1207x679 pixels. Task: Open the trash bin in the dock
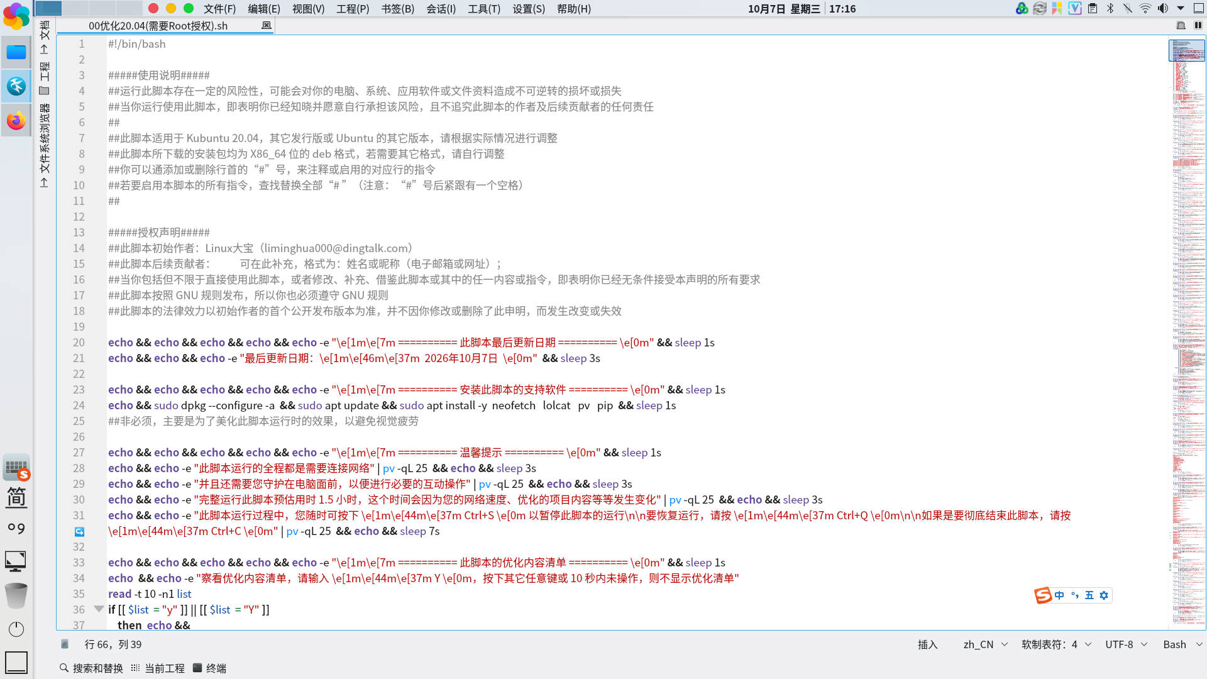click(16, 595)
